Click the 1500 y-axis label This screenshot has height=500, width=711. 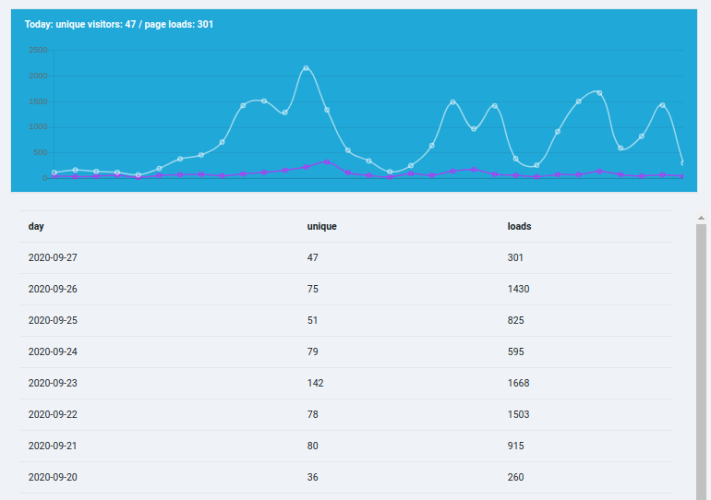point(38,101)
